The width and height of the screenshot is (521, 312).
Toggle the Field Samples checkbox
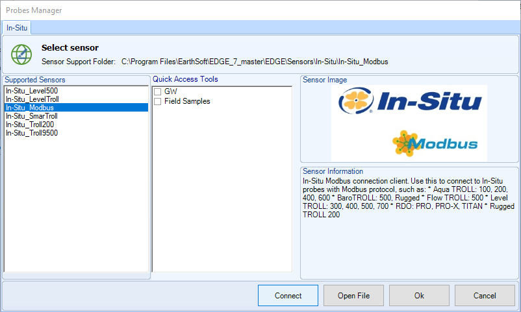(x=157, y=101)
